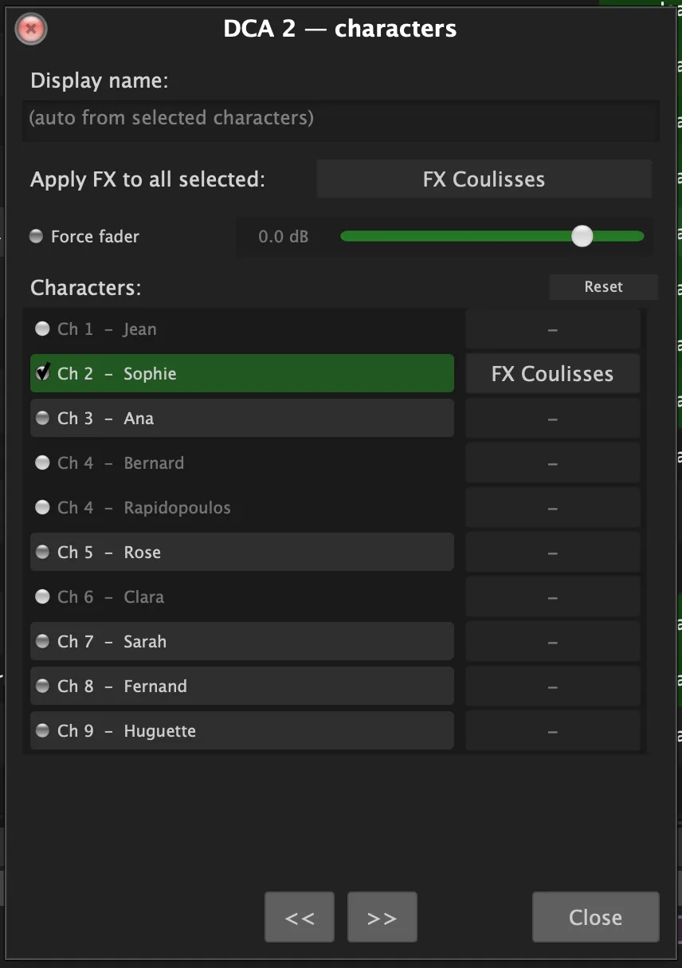The height and width of the screenshot is (968, 682).
Task: Click the Huguette name in the Ch 9 row
Action: click(159, 731)
